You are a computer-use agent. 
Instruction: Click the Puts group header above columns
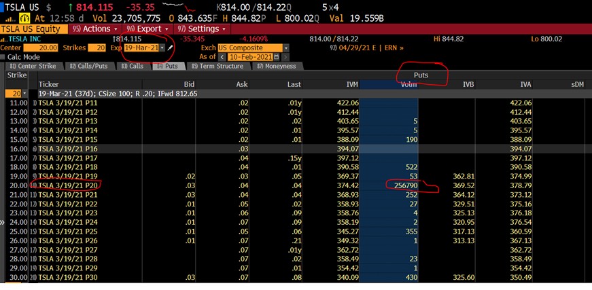[421, 75]
